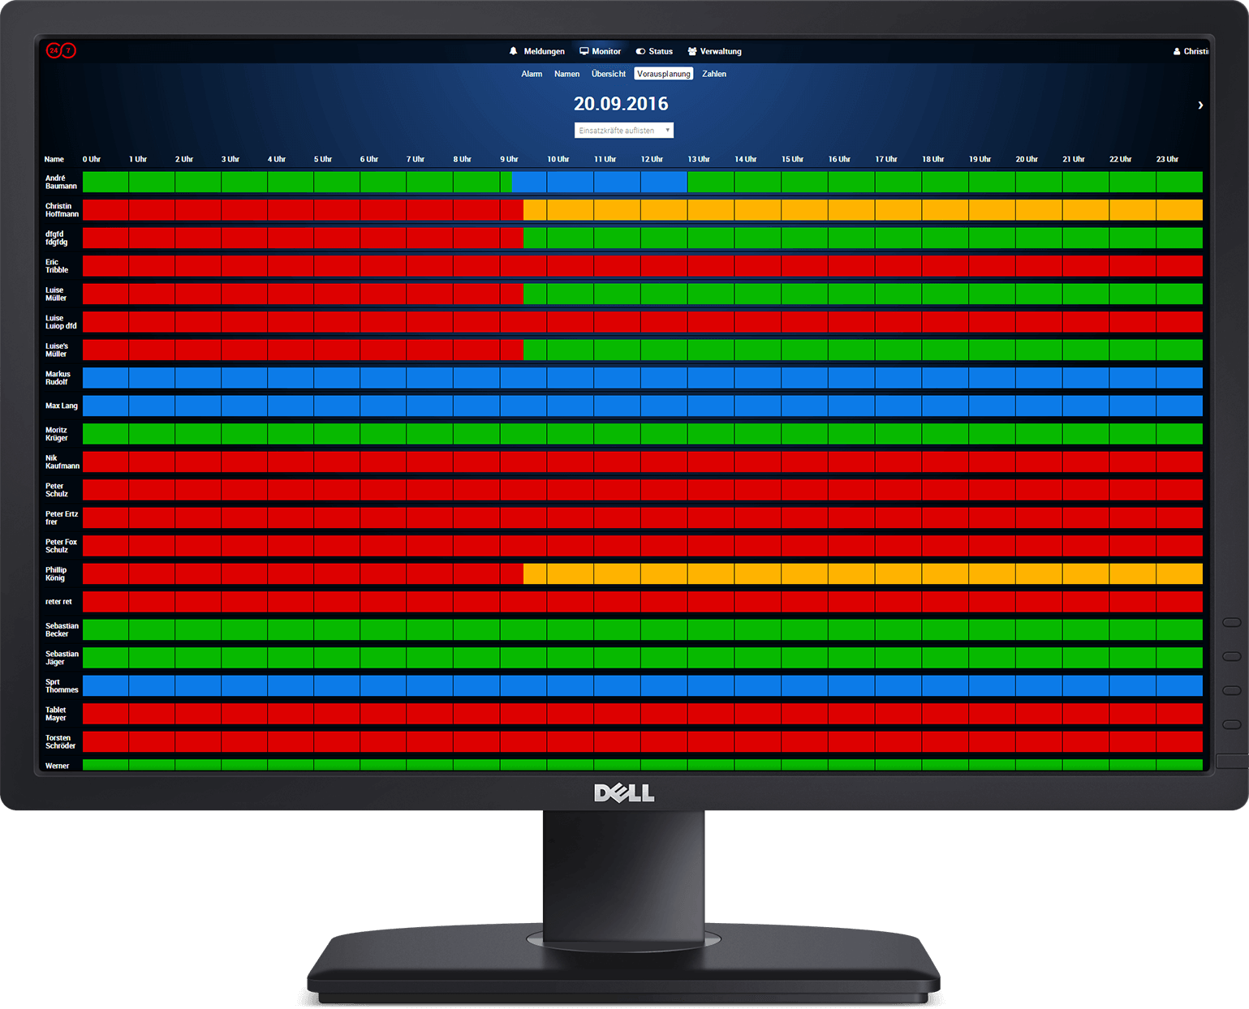This screenshot has width=1249, height=1009.
Task: Click the date heading 20.09.2016
Action: [621, 104]
